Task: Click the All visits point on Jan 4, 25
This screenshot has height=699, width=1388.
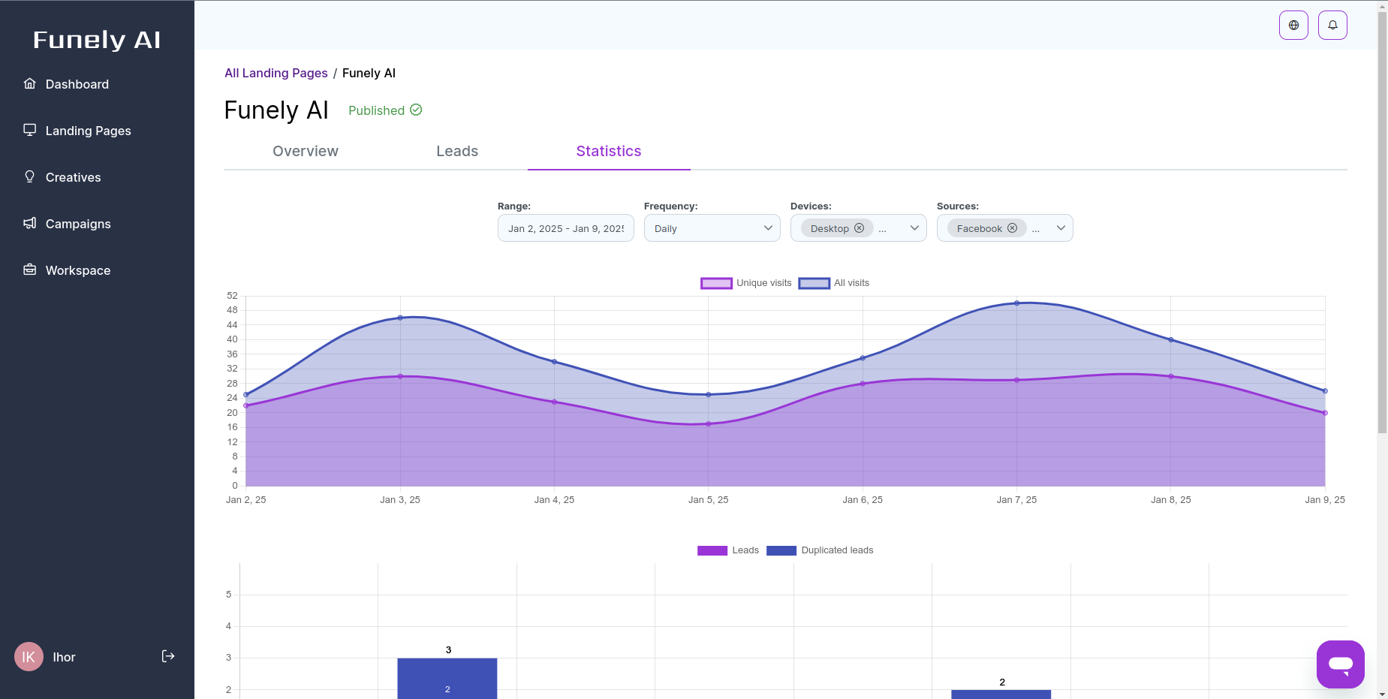Action: [555, 362]
